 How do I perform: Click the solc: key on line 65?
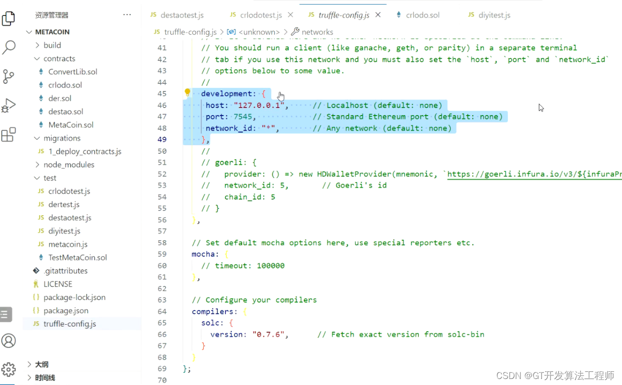pos(212,323)
